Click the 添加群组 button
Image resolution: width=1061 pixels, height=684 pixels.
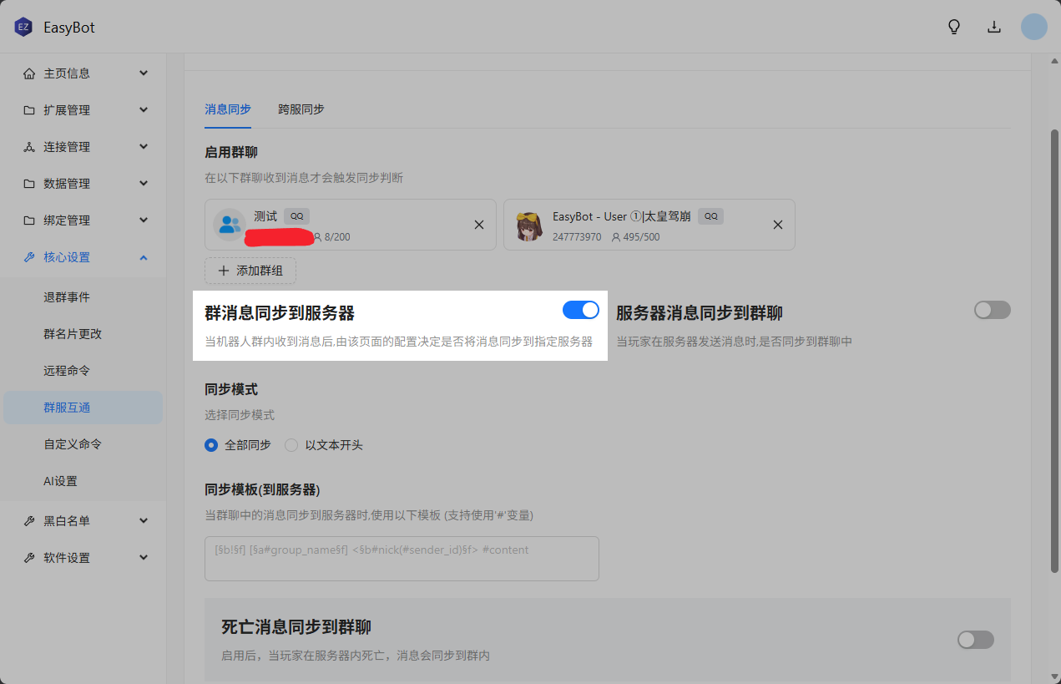pyautogui.click(x=250, y=271)
